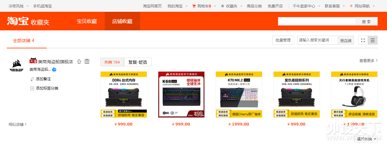
Task: Expand 展开热销 at the bottom right
Action: [366, 139]
